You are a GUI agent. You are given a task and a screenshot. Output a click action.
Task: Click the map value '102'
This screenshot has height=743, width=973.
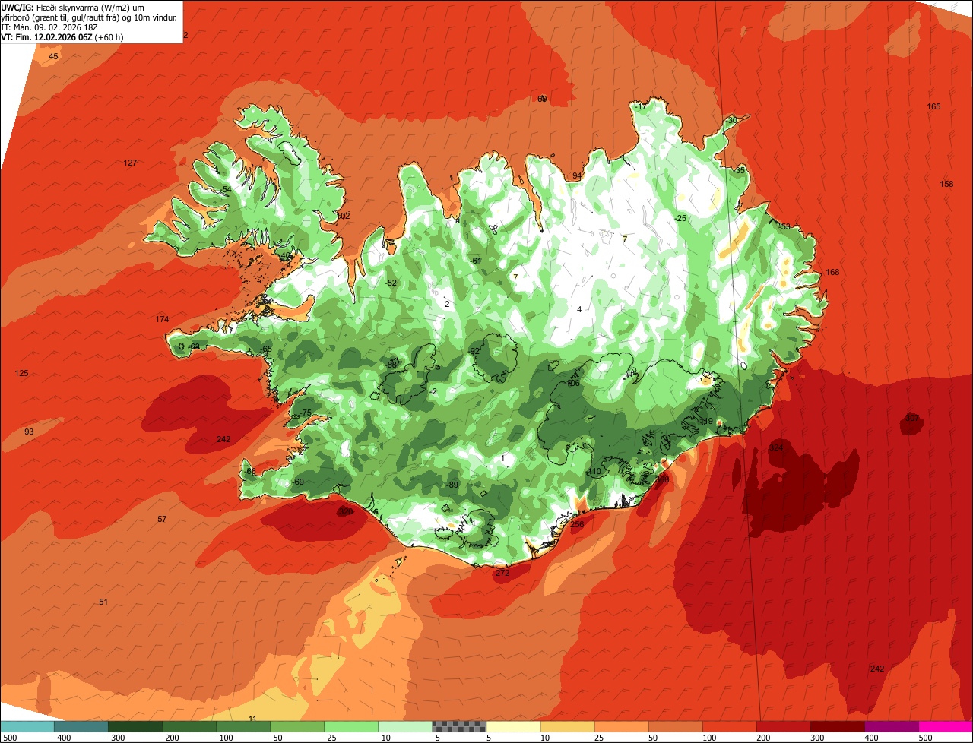click(344, 217)
